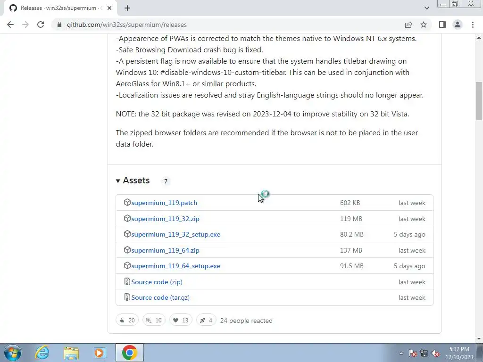
Task: Open the three-dot browser menu
Action: pyautogui.click(x=473, y=25)
